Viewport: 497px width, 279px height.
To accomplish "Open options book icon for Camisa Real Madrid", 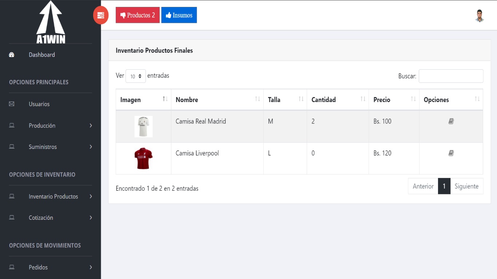I will point(451,121).
